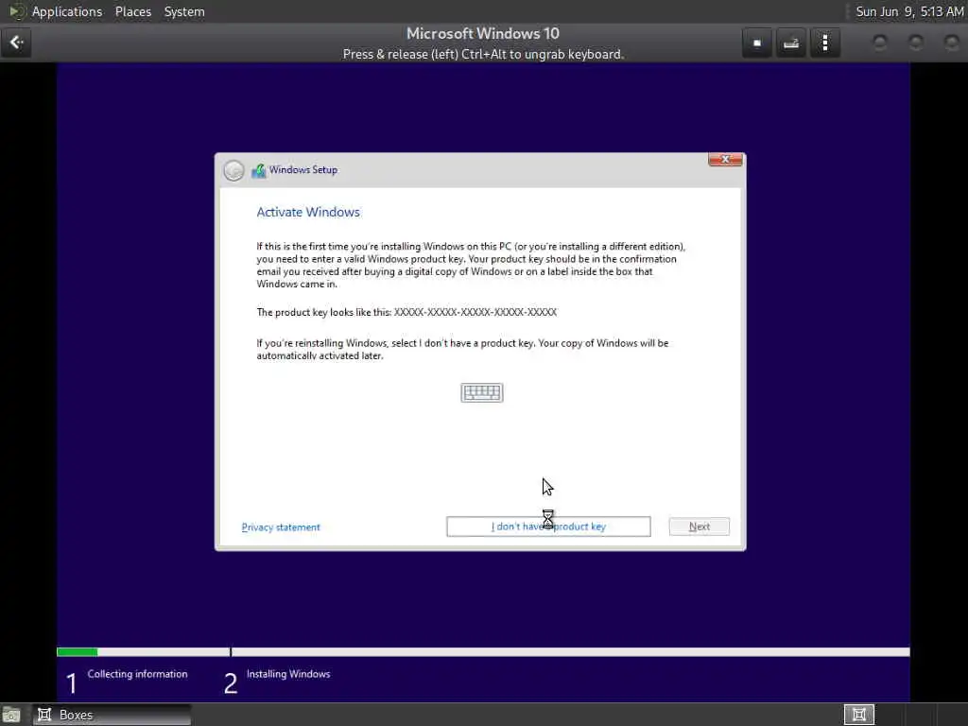Viewport: 968px width, 726px height.
Task: Click the on-screen keyboard icon in Setup
Action: pyautogui.click(x=482, y=392)
